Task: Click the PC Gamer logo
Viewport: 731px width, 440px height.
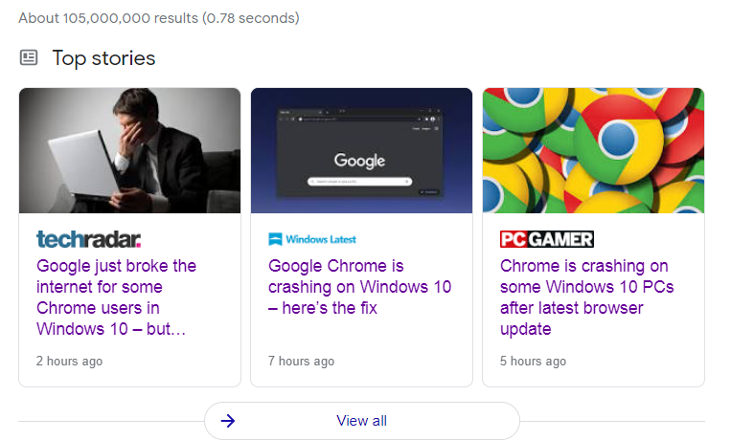Action: pos(546,239)
